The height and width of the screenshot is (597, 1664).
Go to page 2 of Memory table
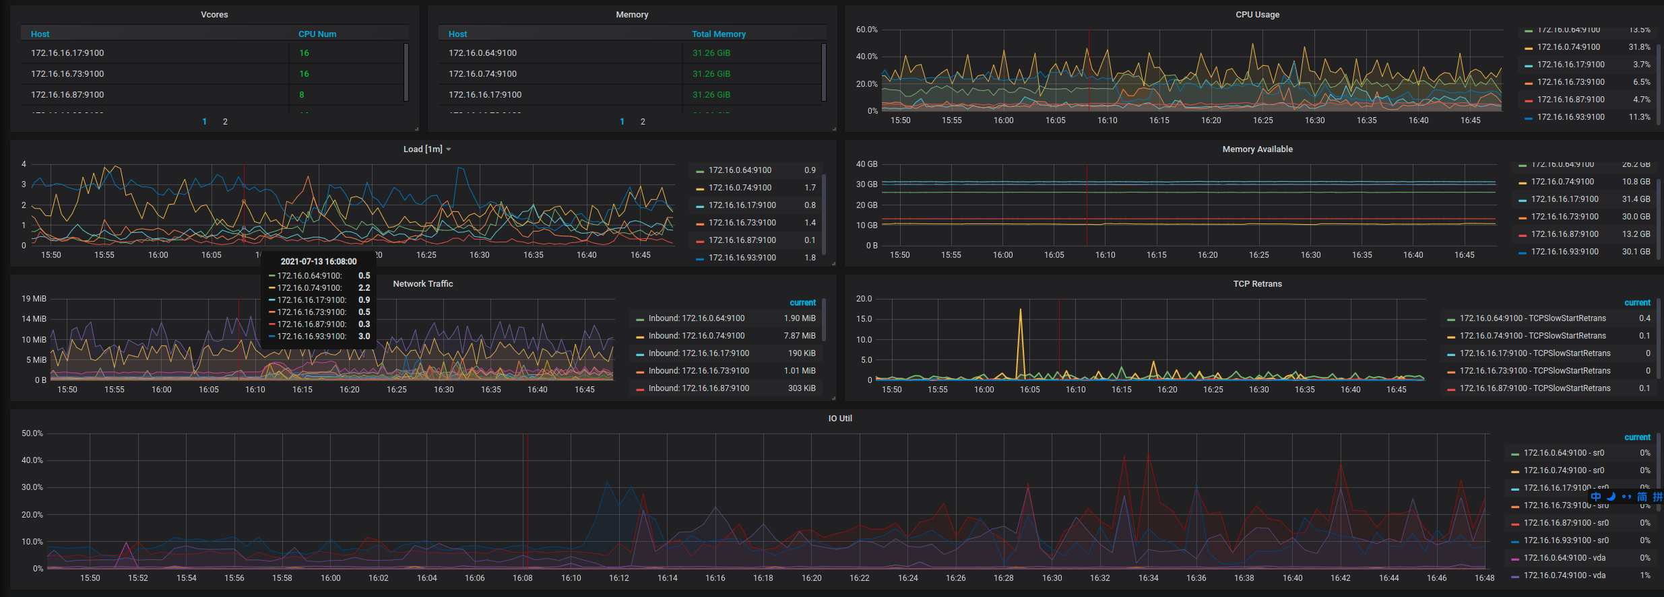click(643, 122)
